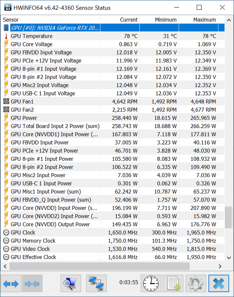This screenshot has width=234, height=297.
Task: Click the horizontal scrollbar thumb
Action: [x=100, y=266]
